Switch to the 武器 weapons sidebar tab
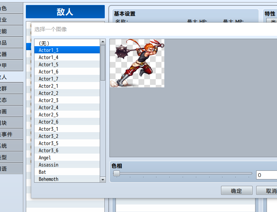This screenshot has width=277, height=212. click(11, 54)
